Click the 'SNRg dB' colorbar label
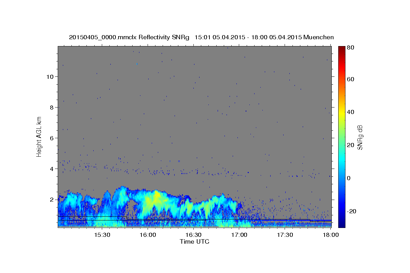Viewport: 410px width, 273px height. [359, 137]
